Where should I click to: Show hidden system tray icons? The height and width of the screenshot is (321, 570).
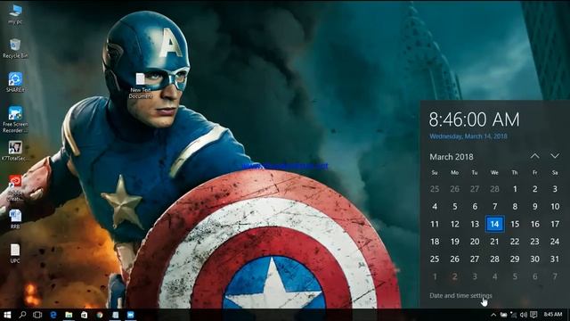coord(493,315)
